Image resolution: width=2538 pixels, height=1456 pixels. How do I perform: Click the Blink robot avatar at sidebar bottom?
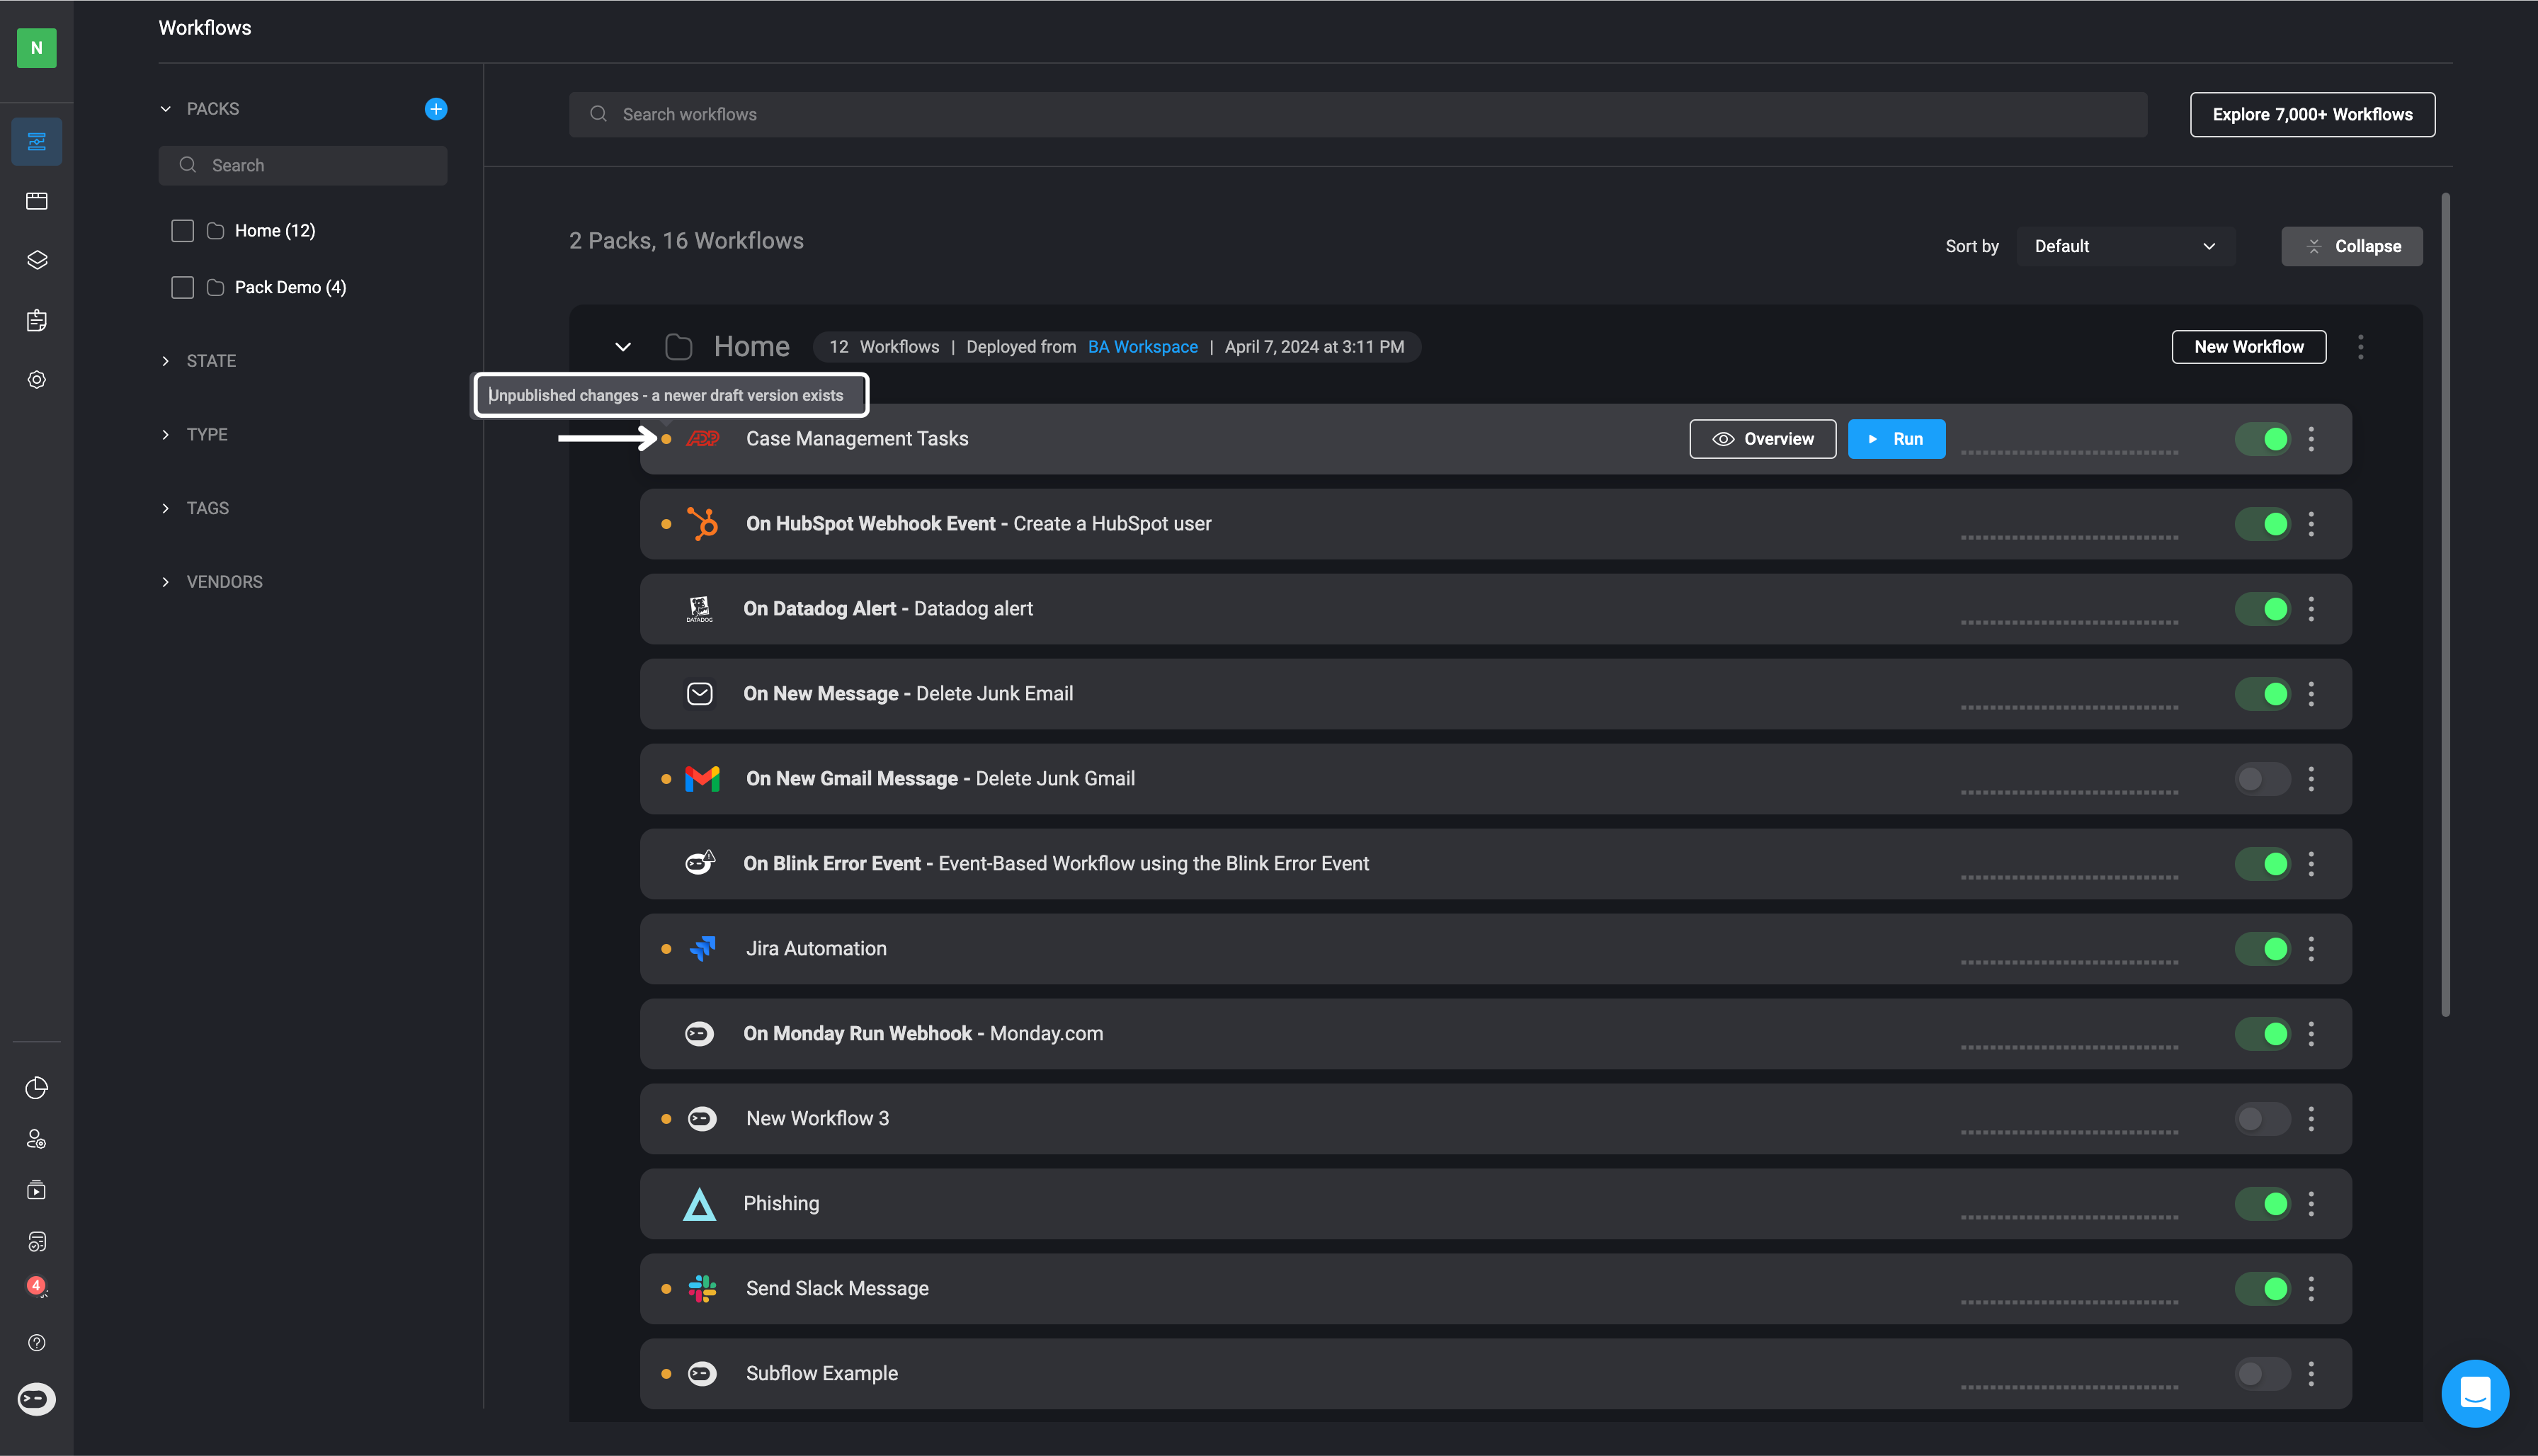(x=37, y=1399)
